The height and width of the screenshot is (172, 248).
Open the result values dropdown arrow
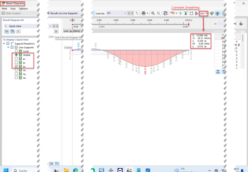click(176, 13)
